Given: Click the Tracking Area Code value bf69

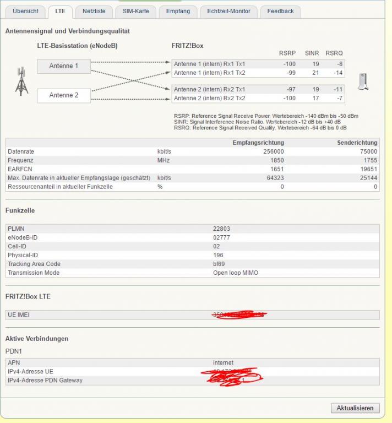Looking at the screenshot, I should (x=219, y=264).
